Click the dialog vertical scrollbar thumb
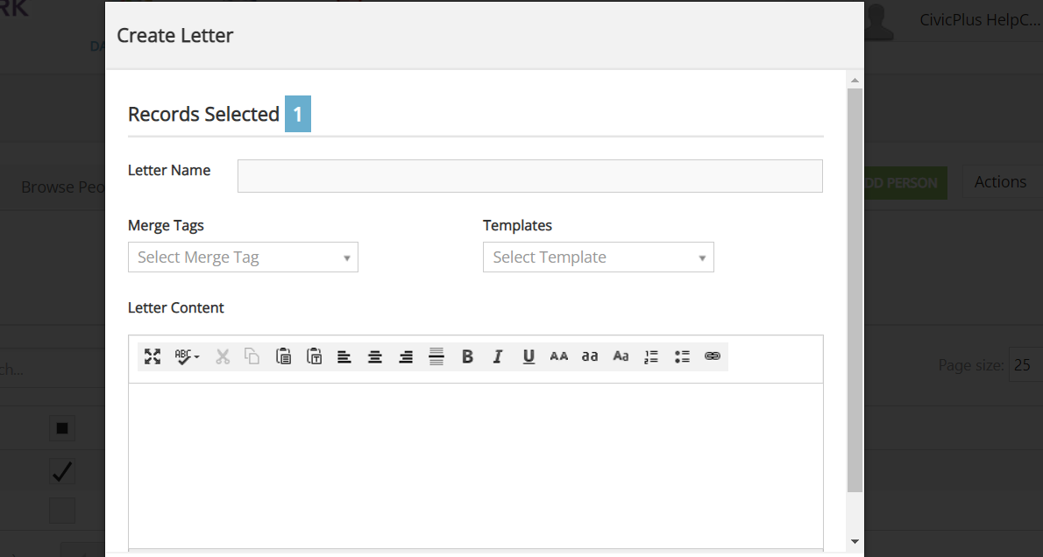This screenshot has height=557, width=1043. coord(855,290)
